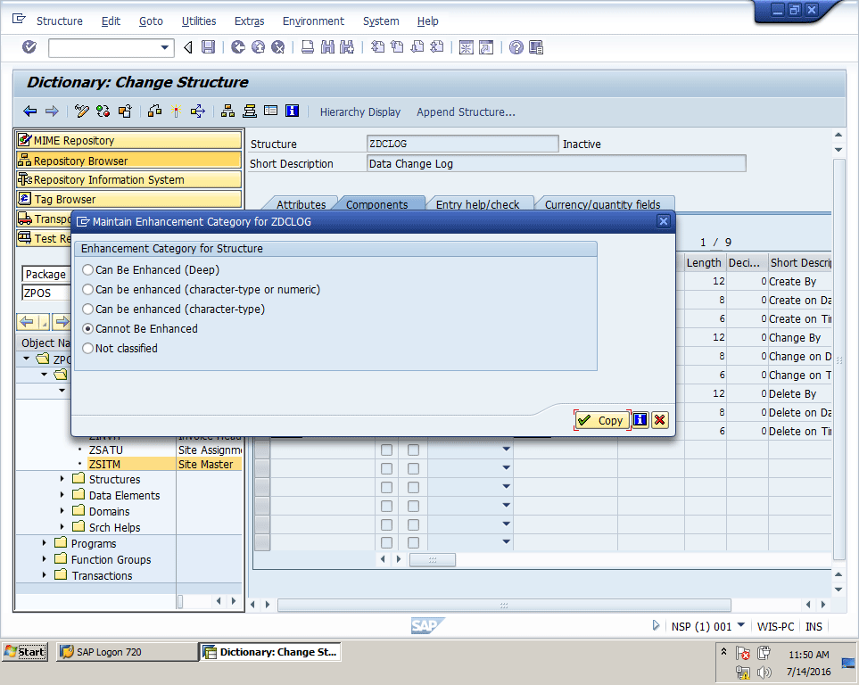Open Help via the question mark icon
The height and width of the screenshot is (685, 859).
coord(516,47)
